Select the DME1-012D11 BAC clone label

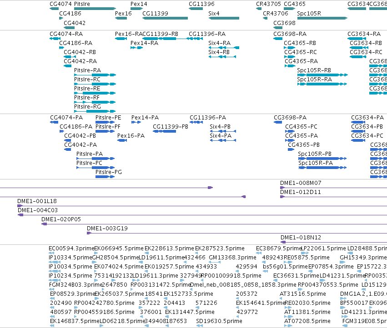(301, 192)
